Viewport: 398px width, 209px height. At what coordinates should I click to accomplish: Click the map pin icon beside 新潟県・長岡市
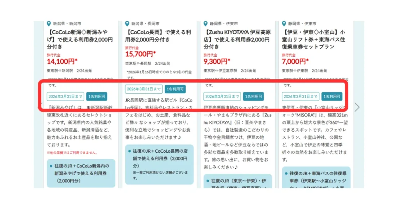[127, 24]
